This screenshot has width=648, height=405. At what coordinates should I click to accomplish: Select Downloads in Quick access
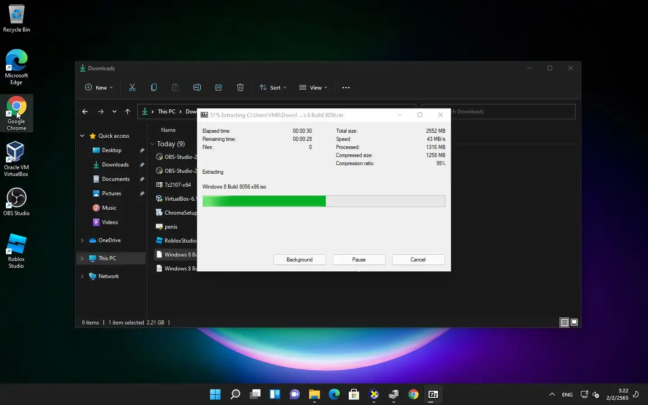(115, 165)
